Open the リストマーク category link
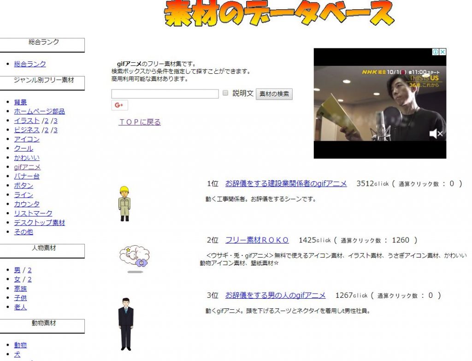The height and width of the screenshot is (361, 472). coord(33,213)
